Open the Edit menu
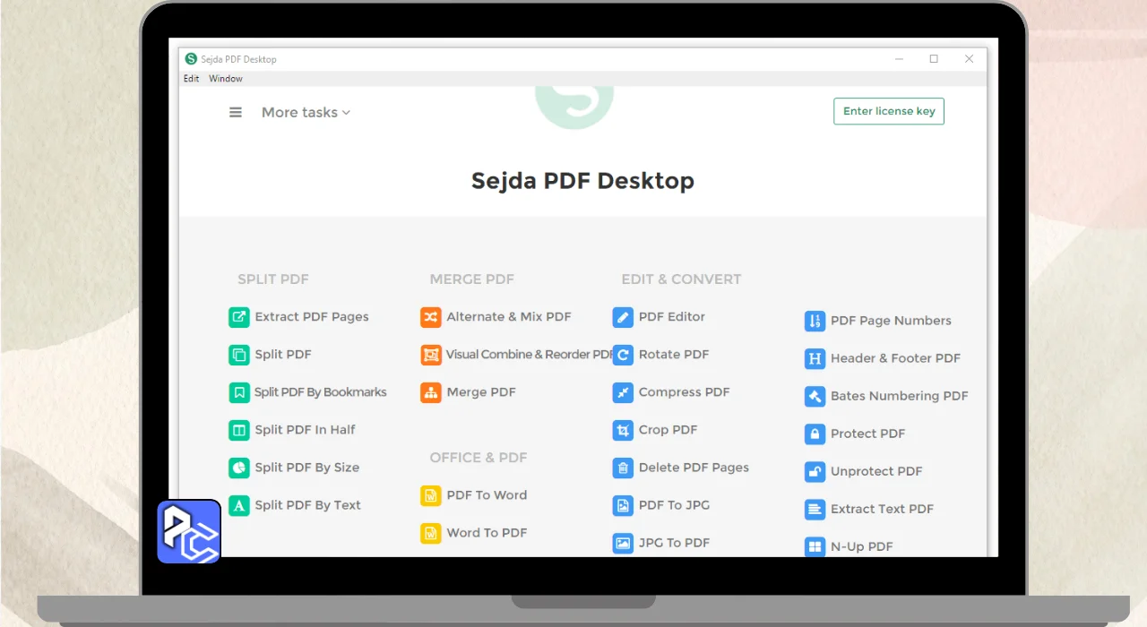The image size is (1147, 627). (192, 79)
